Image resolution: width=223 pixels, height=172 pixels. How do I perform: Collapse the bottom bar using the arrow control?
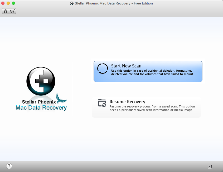click(210, 166)
